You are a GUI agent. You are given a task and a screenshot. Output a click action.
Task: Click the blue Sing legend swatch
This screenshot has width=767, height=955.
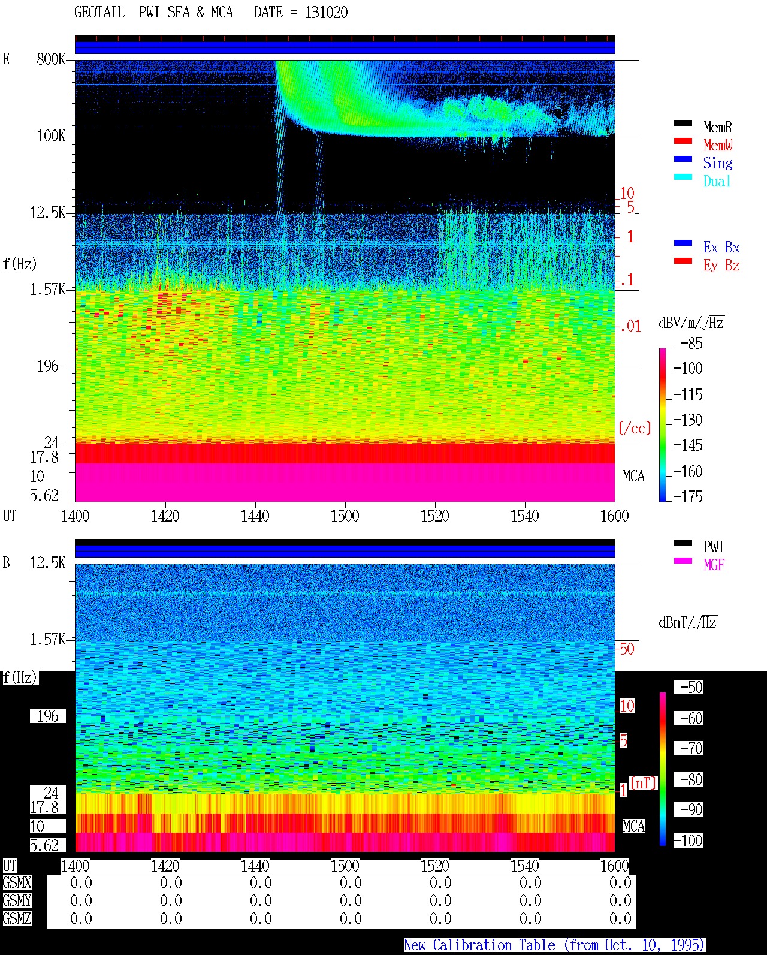683,159
